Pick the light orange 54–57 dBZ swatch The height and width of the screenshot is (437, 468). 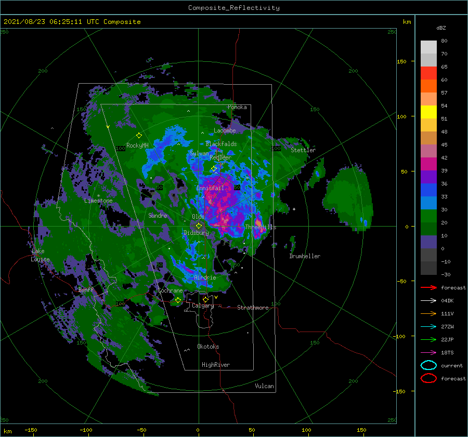tap(428, 99)
